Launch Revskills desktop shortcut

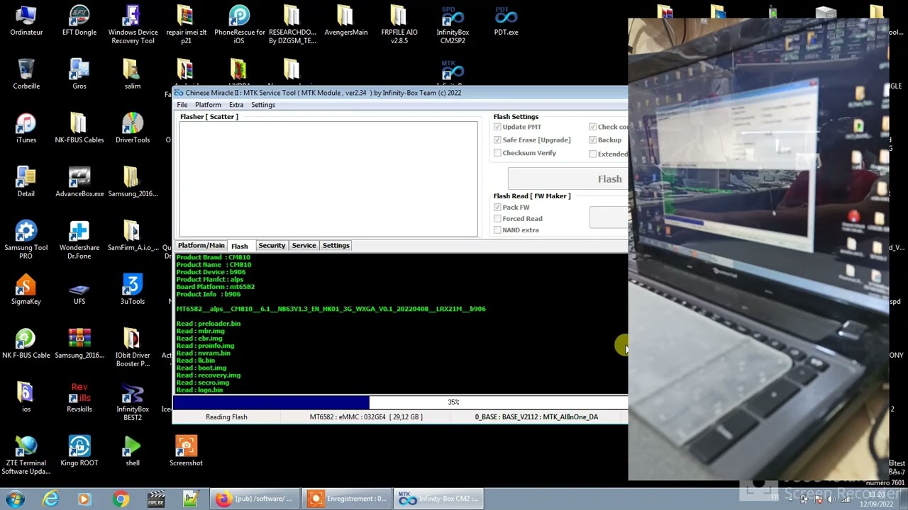click(x=79, y=397)
